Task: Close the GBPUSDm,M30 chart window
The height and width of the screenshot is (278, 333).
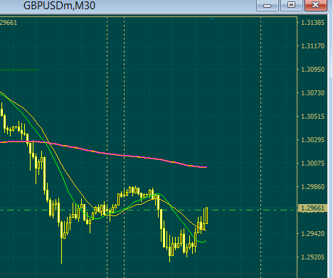Action: coord(316,6)
